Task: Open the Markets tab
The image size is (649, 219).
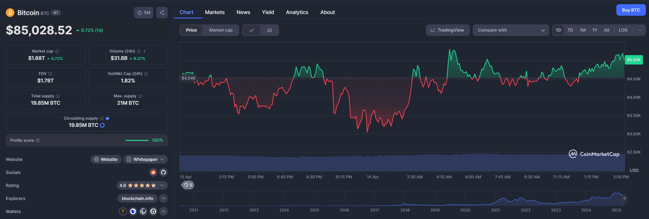Action: click(x=215, y=12)
